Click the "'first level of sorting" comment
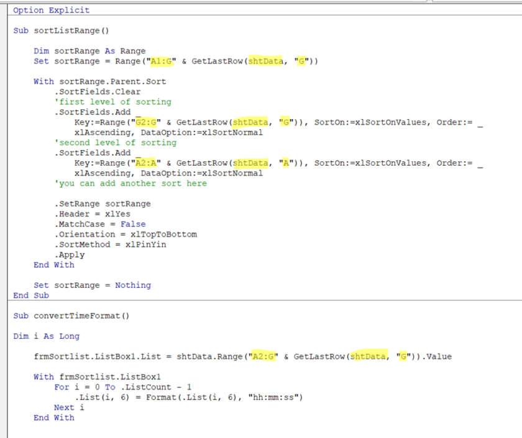Viewport: 522px width, 438px height. pos(115,102)
